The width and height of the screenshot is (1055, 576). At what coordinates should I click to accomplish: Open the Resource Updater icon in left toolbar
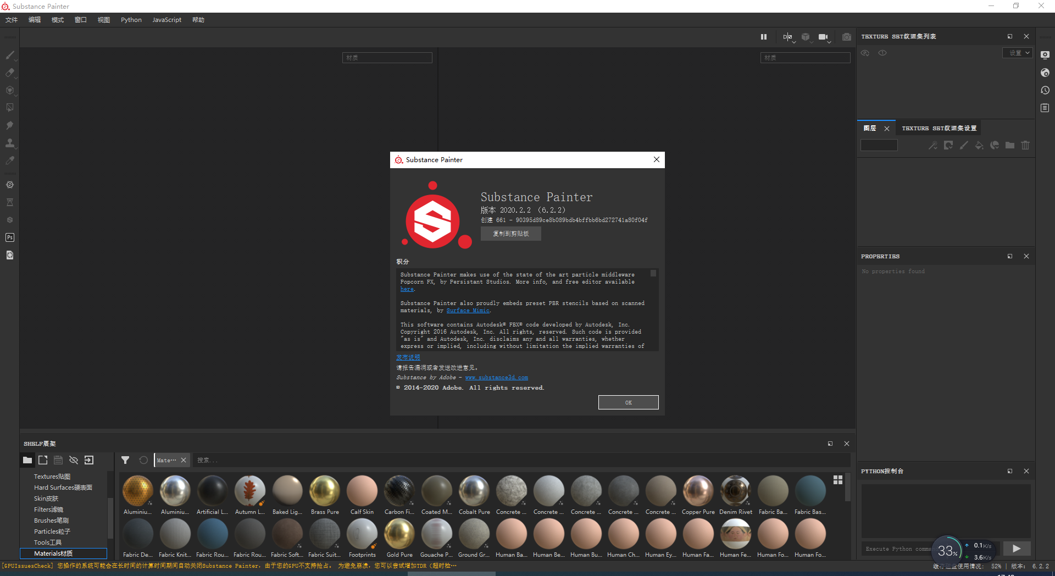click(9, 255)
